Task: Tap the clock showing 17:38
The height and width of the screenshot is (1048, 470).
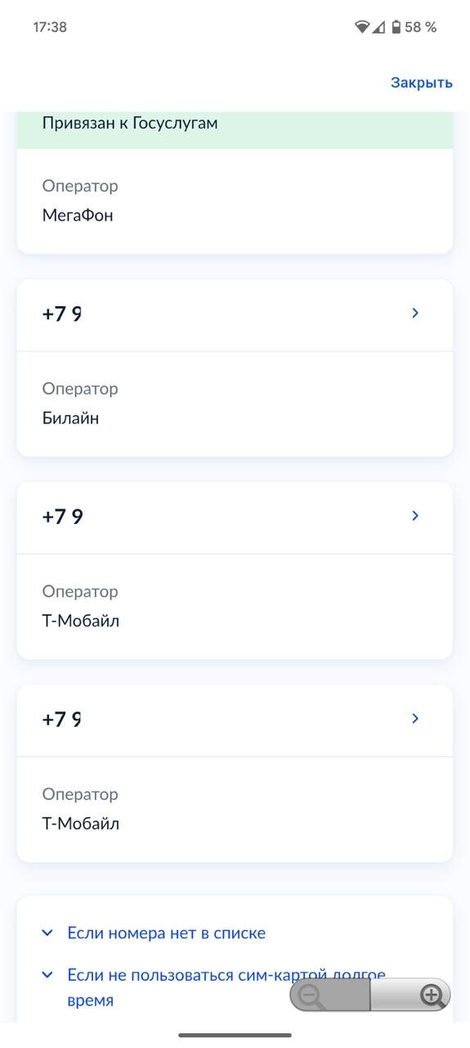Action: coord(50,27)
